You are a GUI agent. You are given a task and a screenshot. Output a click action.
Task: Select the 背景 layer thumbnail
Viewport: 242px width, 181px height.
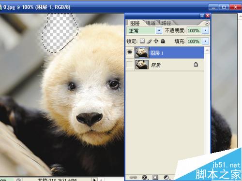click(142, 65)
